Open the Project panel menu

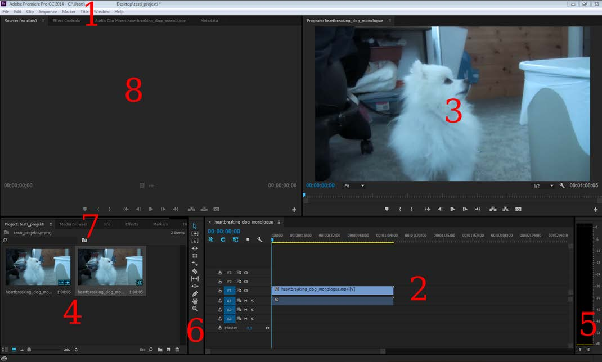click(50, 224)
